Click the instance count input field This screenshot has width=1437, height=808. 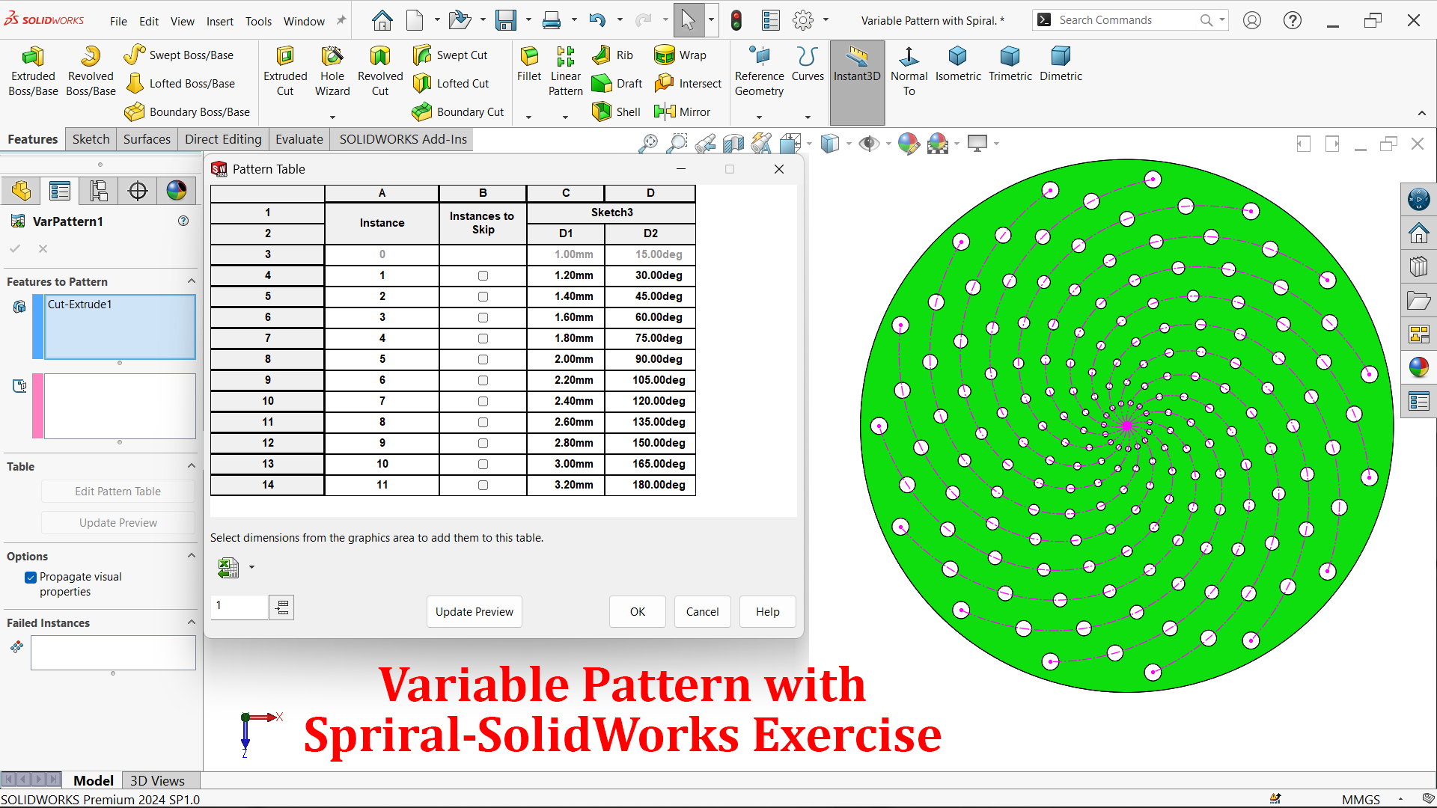(x=239, y=607)
